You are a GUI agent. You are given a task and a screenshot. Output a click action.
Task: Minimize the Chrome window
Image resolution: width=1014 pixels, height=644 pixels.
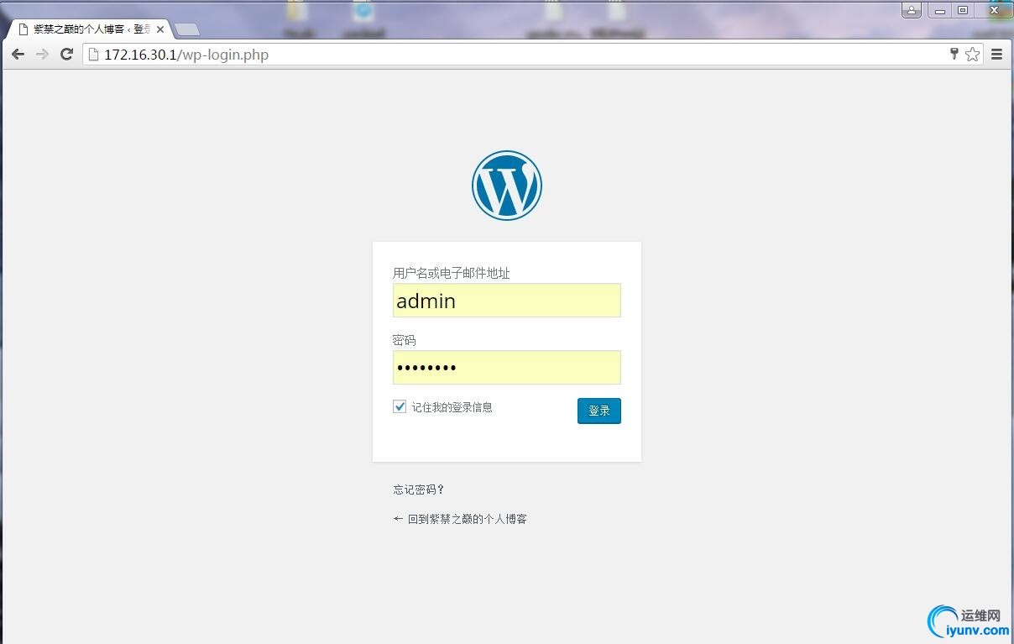pyautogui.click(x=940, y=10)
